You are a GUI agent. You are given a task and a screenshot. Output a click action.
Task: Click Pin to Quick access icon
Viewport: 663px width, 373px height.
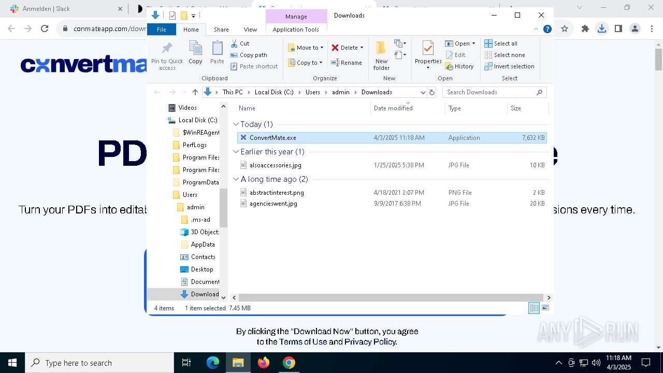(x=167, y=56)
